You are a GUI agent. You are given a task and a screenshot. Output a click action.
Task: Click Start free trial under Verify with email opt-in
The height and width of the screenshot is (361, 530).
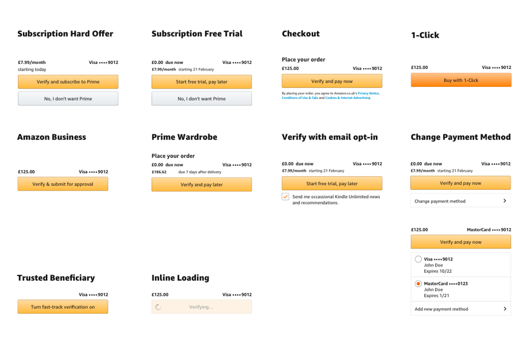[x=331, y=183]
